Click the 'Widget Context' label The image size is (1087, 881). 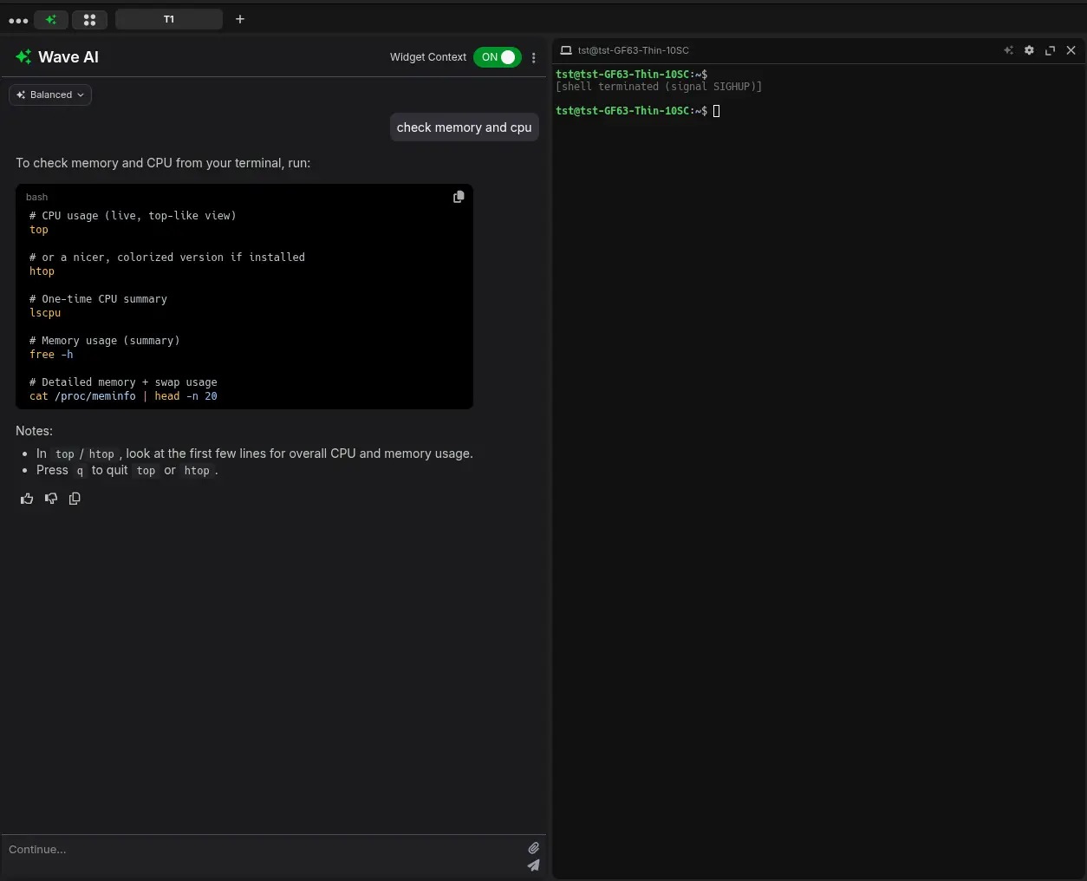click(x=428, y=57)
